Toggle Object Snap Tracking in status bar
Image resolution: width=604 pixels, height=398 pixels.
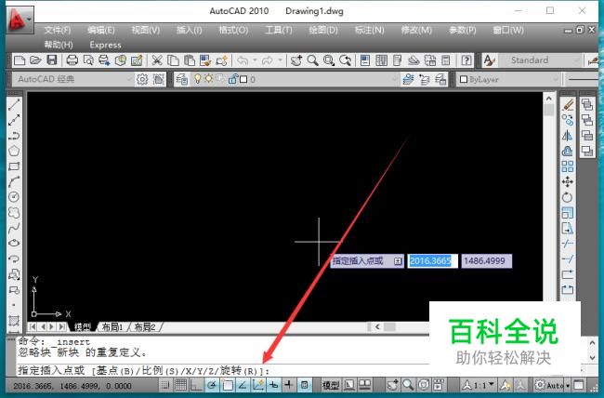[x=243, y=384]
